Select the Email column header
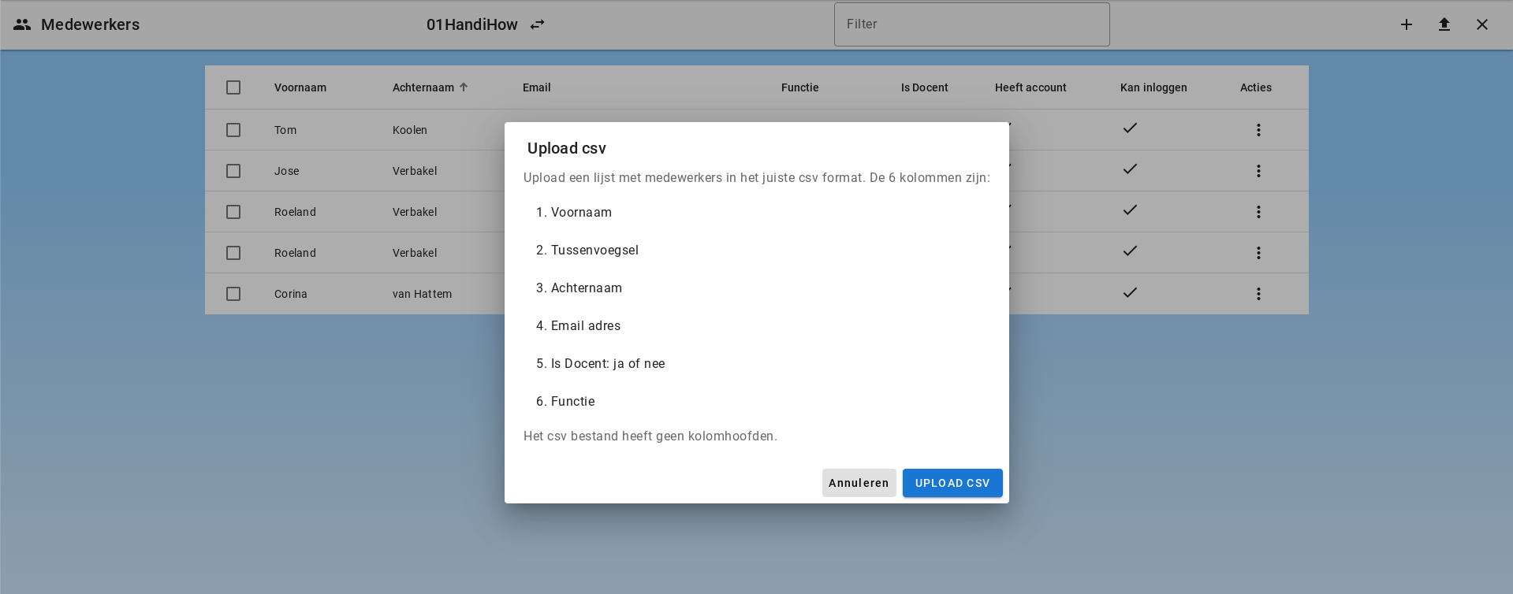This screenshot has height=594, width=1513. tap(536, 87)
